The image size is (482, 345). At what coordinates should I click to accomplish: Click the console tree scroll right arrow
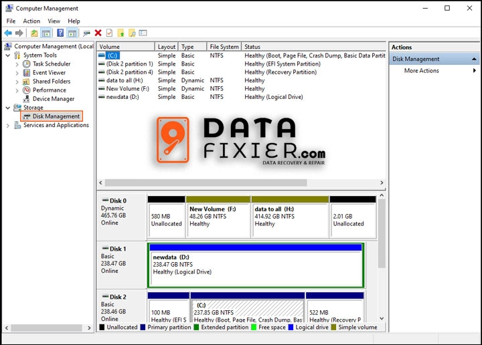pos(89,328)
